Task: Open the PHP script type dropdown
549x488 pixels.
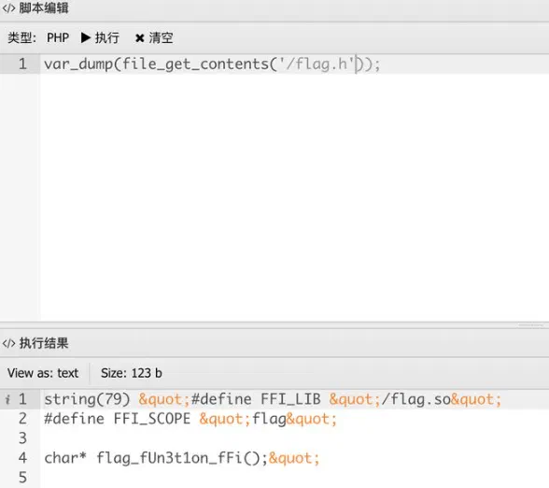Action: click(58, 37)
